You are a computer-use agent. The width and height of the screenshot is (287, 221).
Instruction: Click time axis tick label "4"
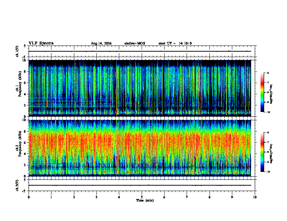[119, 197]
